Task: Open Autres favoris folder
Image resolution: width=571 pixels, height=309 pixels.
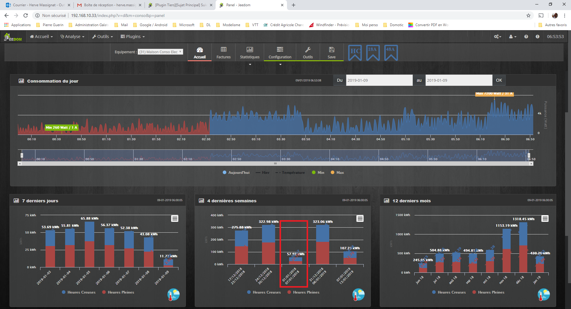Action: click(553, 25)
